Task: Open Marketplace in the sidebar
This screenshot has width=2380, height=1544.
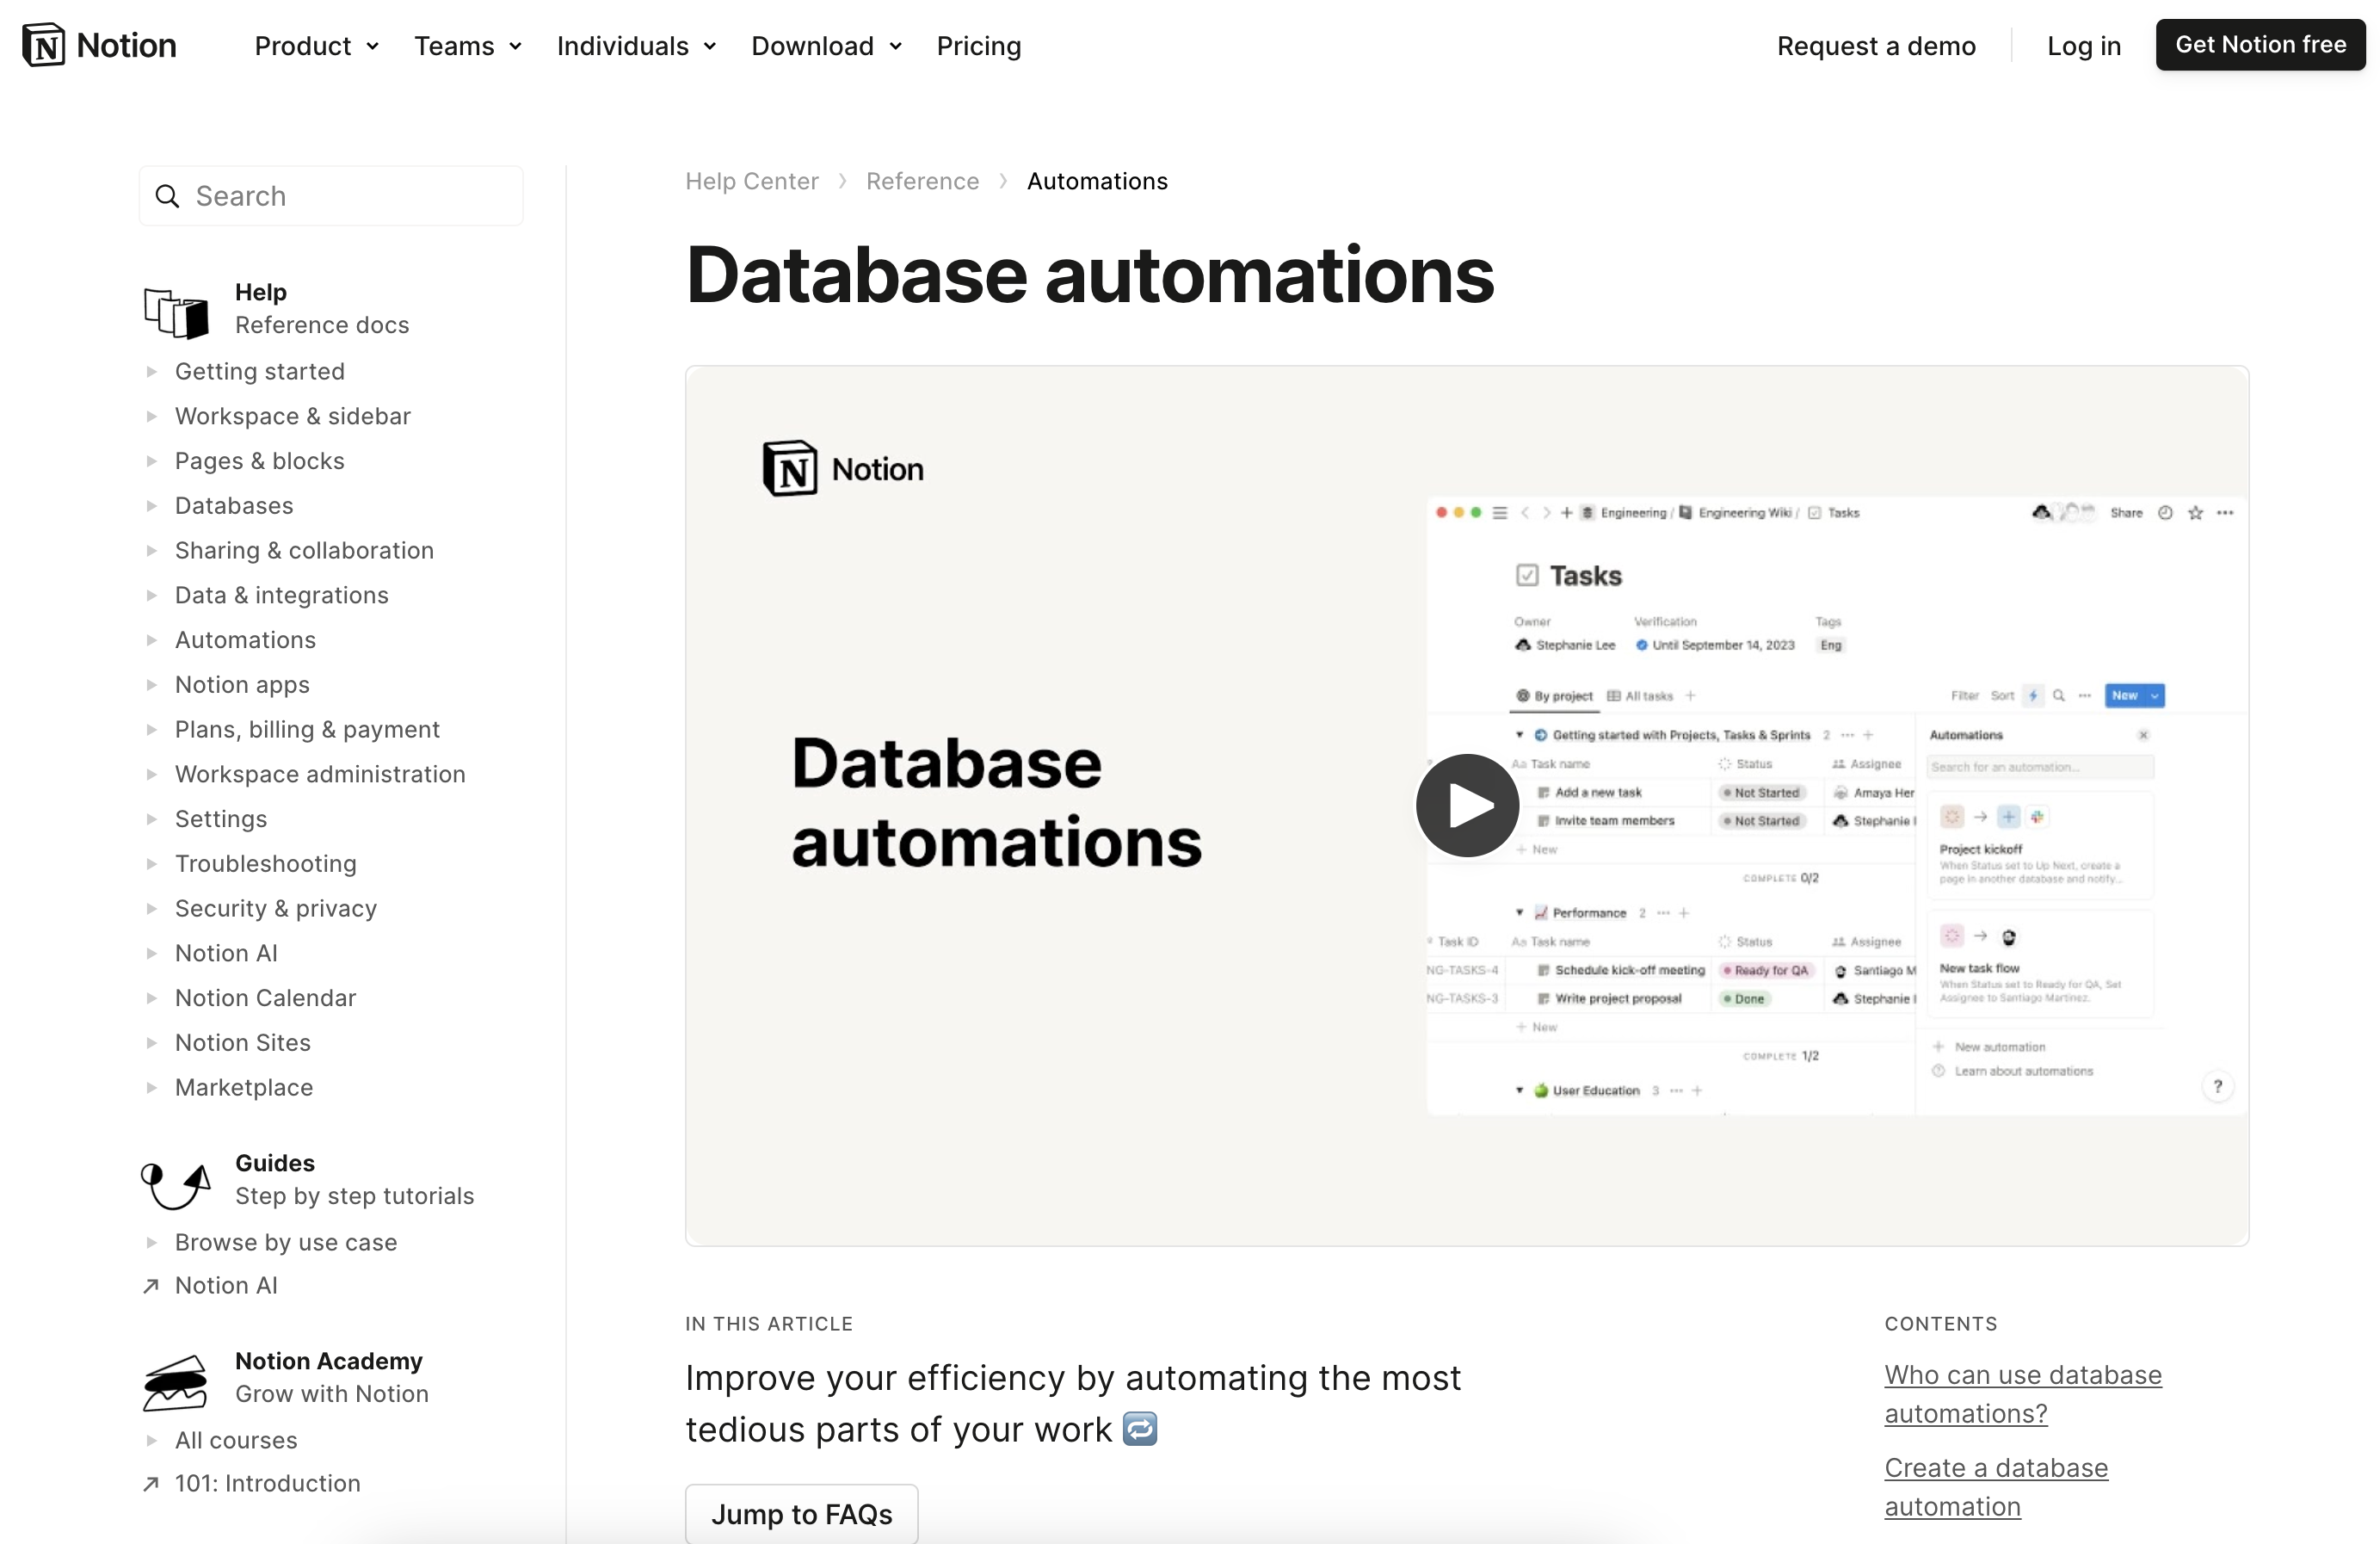Action: click(244, 1088)
